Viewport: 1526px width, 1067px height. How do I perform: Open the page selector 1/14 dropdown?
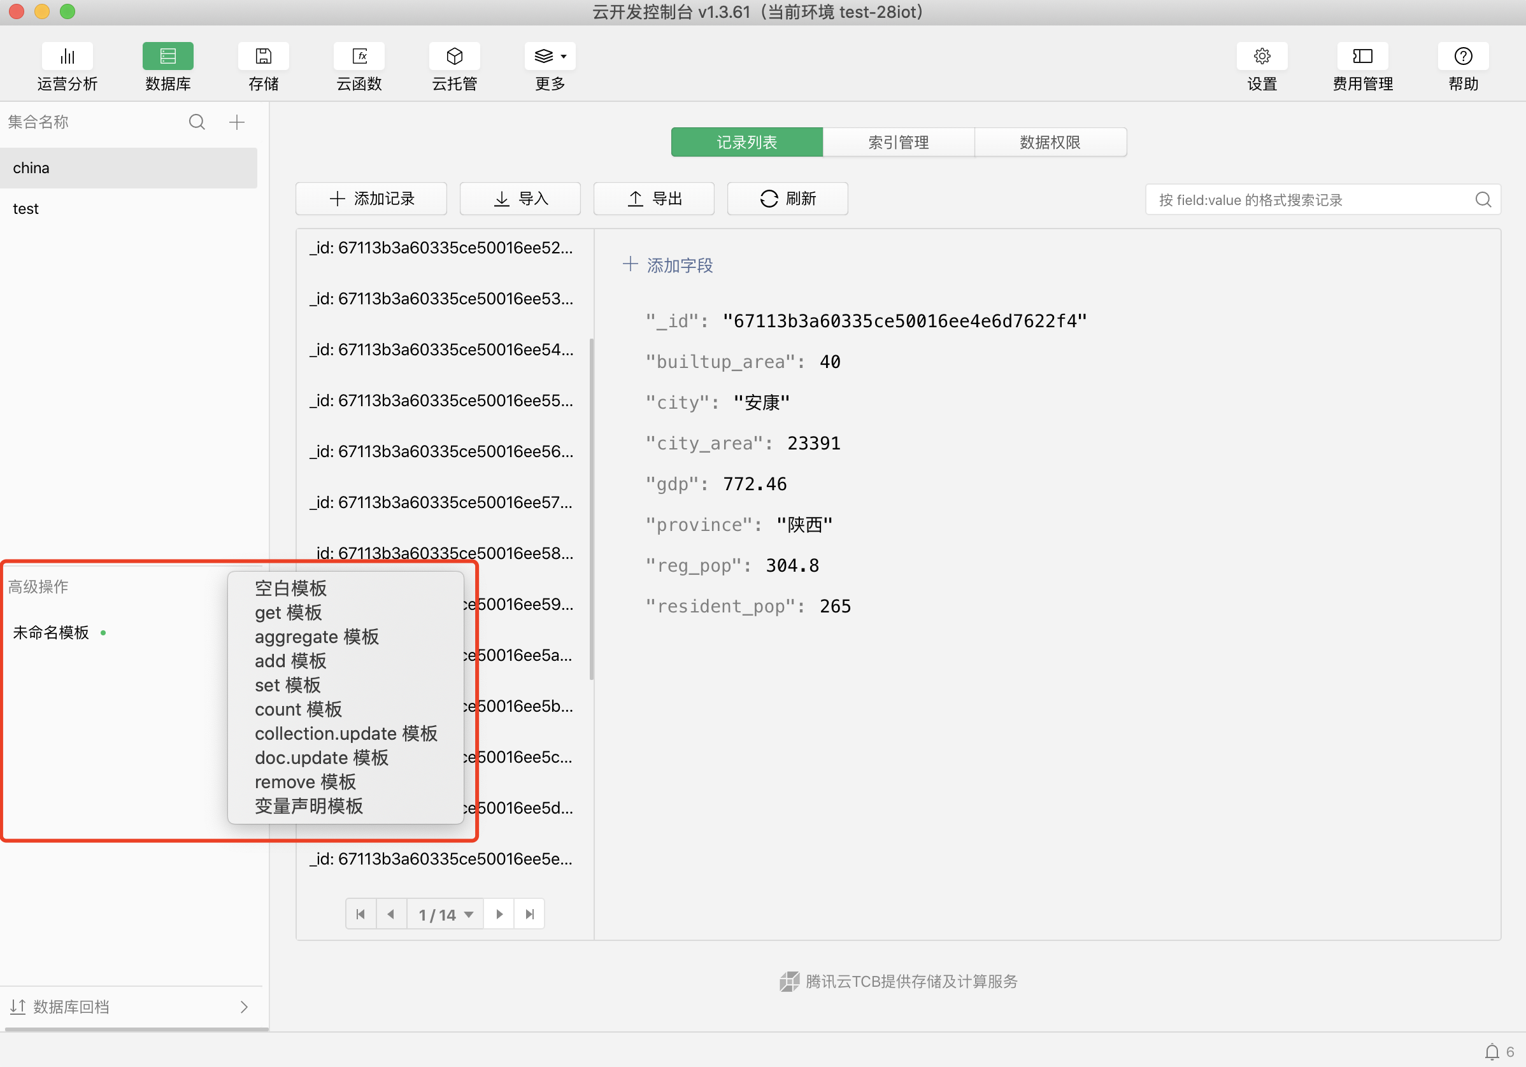pyautogui.click(x=445, y=915)
